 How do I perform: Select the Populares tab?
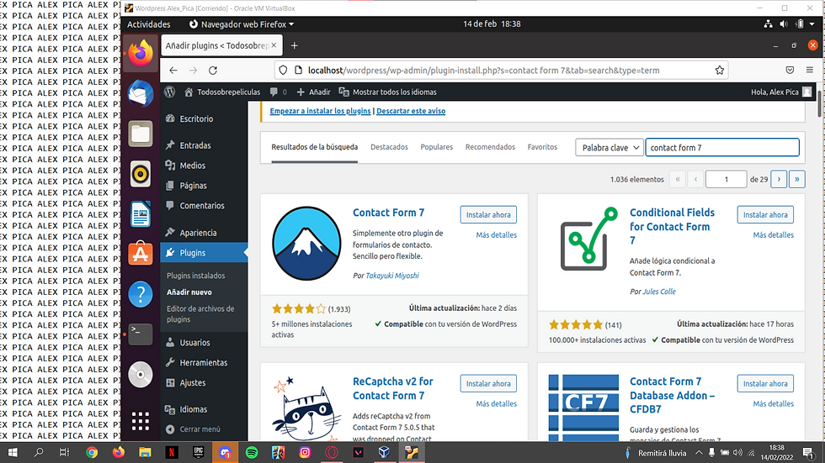(437, 147)
